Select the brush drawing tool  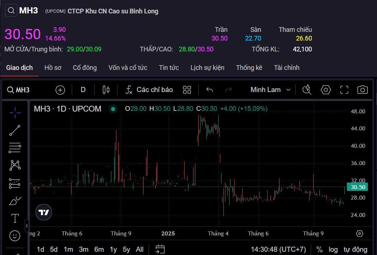15,200
